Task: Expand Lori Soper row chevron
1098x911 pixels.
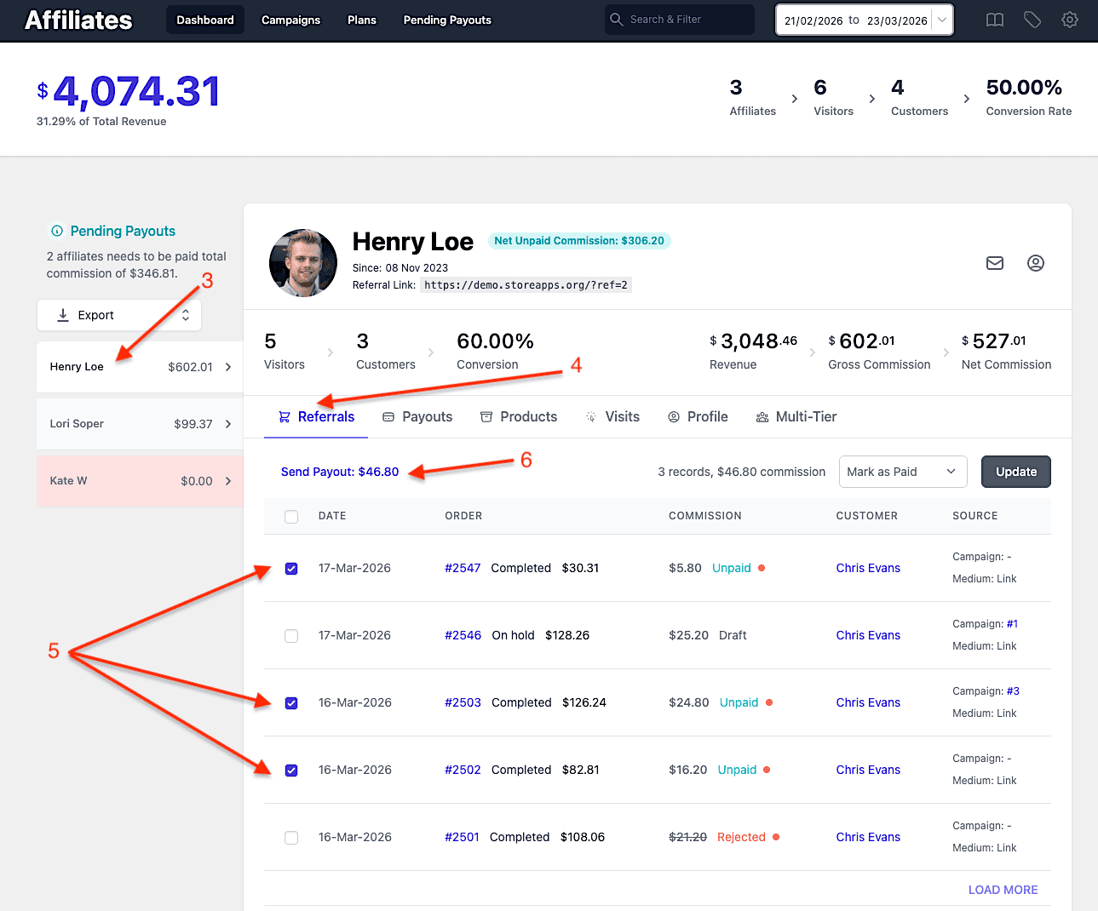Action: [x=228, y=424]
